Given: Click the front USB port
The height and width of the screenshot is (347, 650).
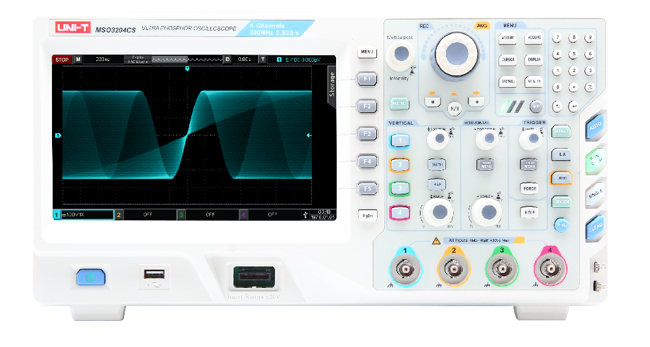Looking at the screenshot, I should tap(154, 274).
